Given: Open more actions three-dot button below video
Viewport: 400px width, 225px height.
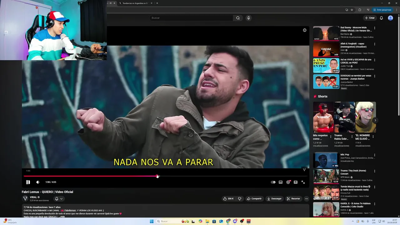Looking at the screenshot, I should point(306,199).
